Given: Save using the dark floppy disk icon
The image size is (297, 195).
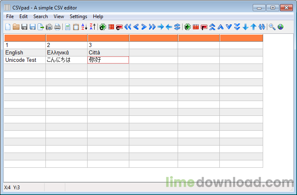Looking at the screenshot, I should [x=24, y=27].
